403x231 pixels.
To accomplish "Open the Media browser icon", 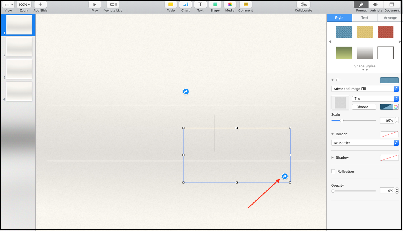I will point(230,5).
